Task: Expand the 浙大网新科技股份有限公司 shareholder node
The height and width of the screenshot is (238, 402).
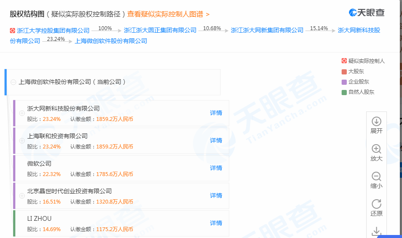Action: tap(22, 113)
